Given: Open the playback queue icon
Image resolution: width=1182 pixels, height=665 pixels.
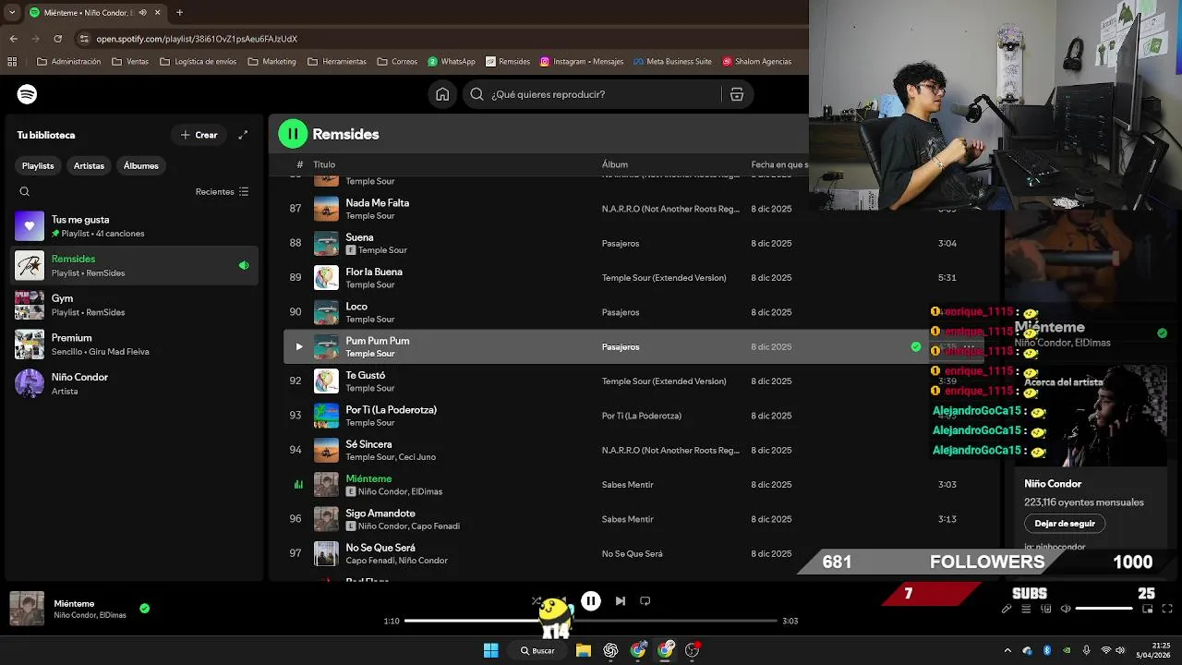Looking at the screenshot, I should (1026, 609).
